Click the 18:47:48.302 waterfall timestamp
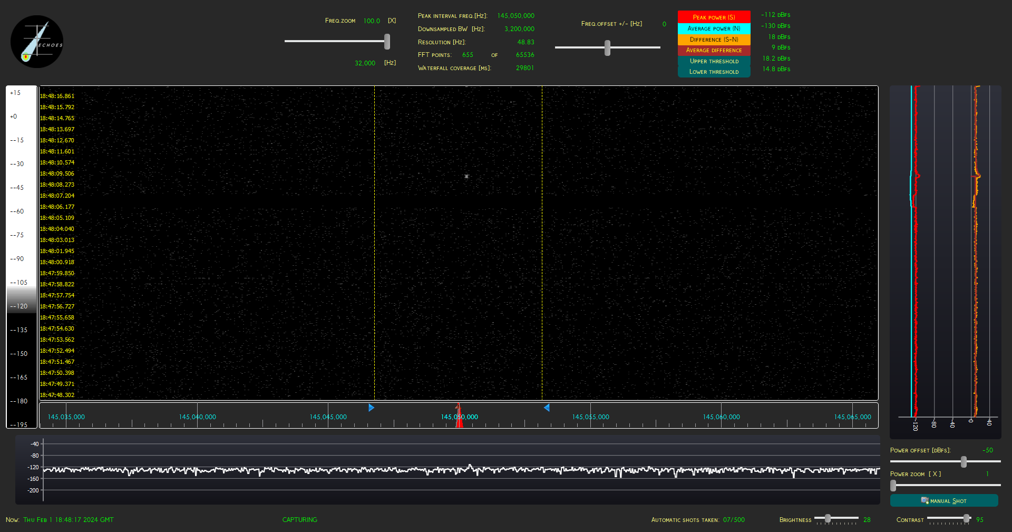This screenshot has width=1012, height=532. [x=57, y=395]
